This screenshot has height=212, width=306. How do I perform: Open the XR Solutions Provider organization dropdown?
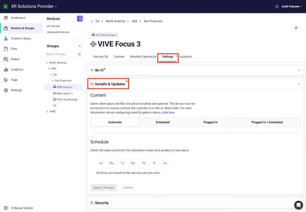(34, 6)
